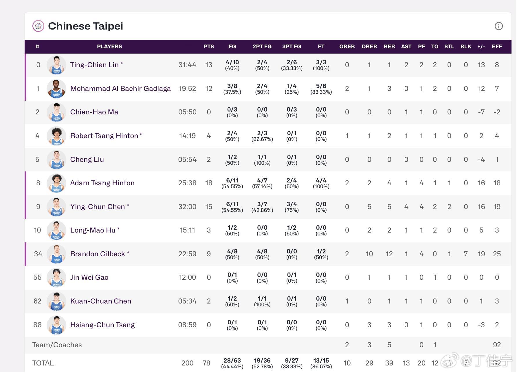Open Adam Tsang Hinton's player photo
Screen dimensions: 517x373
tap(56, 183)
